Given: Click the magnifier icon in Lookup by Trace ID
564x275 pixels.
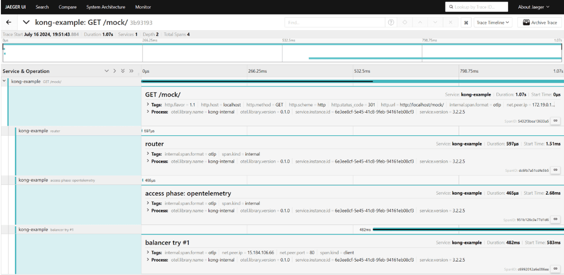Looking at the screenshot, I should coord(451,7).
